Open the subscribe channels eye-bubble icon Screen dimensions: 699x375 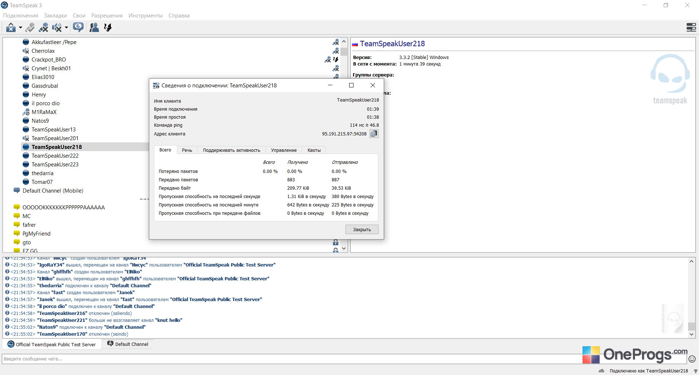[78, 27]
